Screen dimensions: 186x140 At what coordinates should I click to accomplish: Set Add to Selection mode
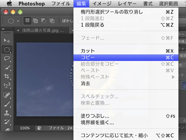coord(35,21)
